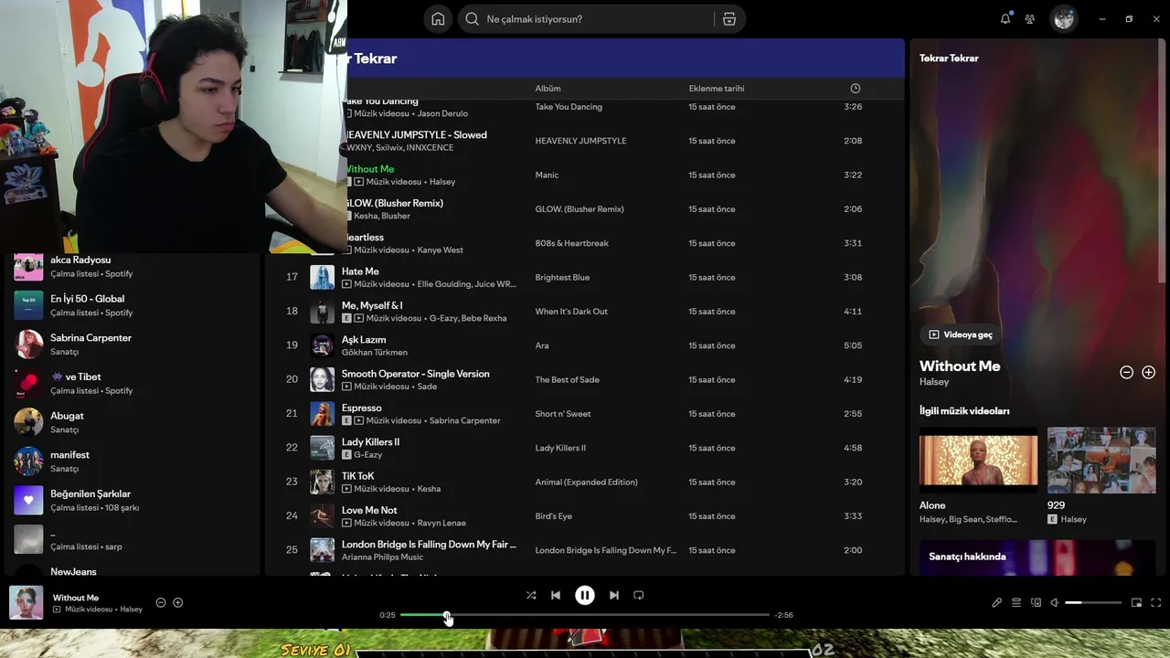
Task: Seek within the song progress bar
Action: pos(585,615)
